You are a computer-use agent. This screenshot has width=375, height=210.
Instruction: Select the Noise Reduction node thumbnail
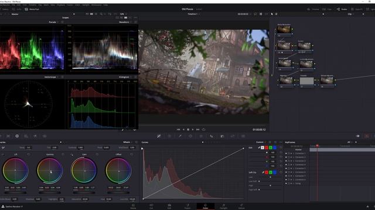(284, 30)
